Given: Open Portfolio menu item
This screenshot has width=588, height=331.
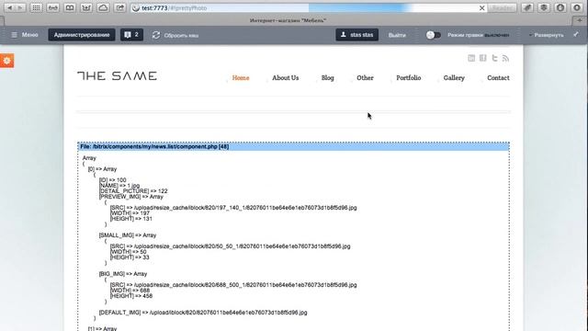Looking at the screenshot, I should click(x=408, y=77).
